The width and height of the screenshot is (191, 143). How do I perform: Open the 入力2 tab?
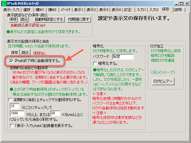click(154, 10)
